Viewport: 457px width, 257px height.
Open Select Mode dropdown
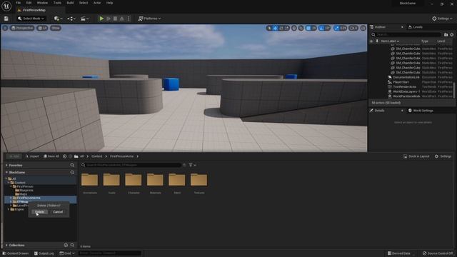[x=31, y=19]
